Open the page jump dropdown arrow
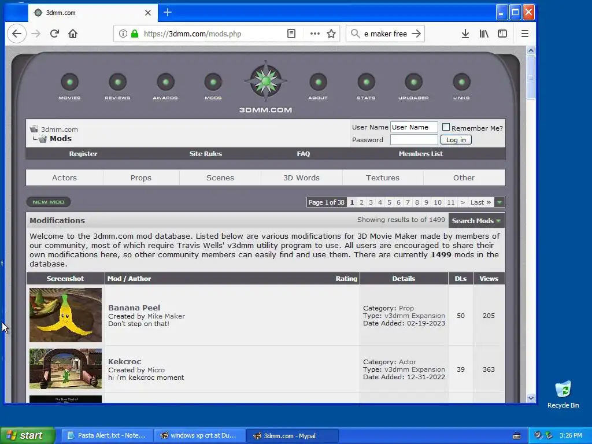Viewport: 592px width, 444px height. click(499, 202)
